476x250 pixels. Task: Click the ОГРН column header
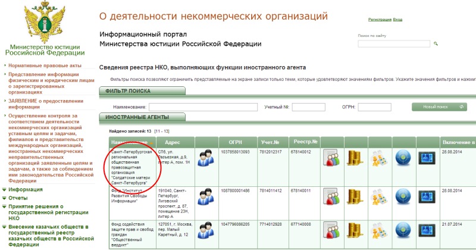click(x=235, y=142)
